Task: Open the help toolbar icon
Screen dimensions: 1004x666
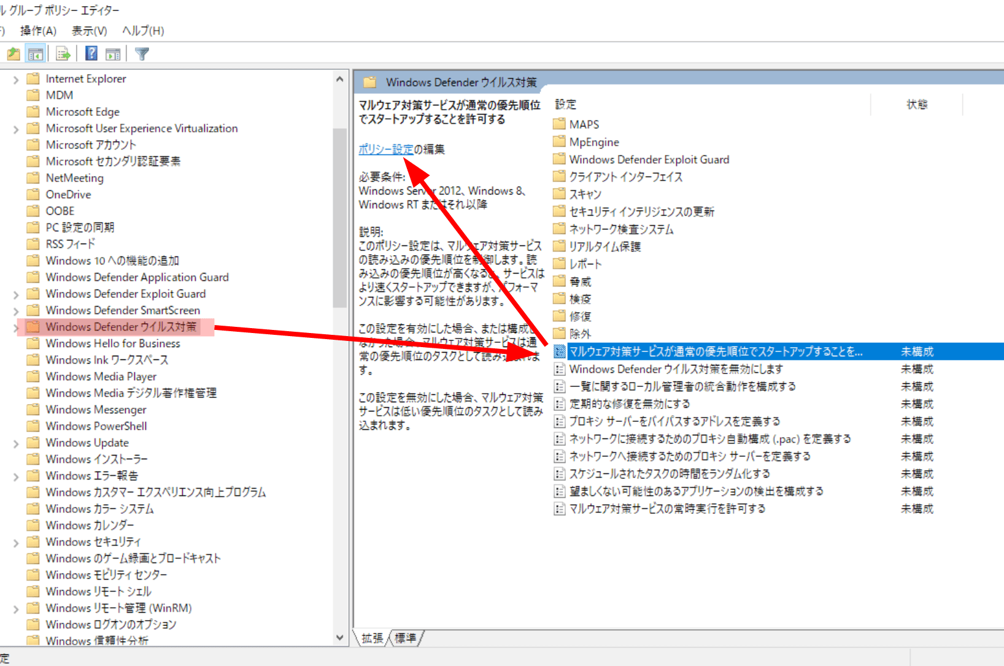Action: (91, 54)
